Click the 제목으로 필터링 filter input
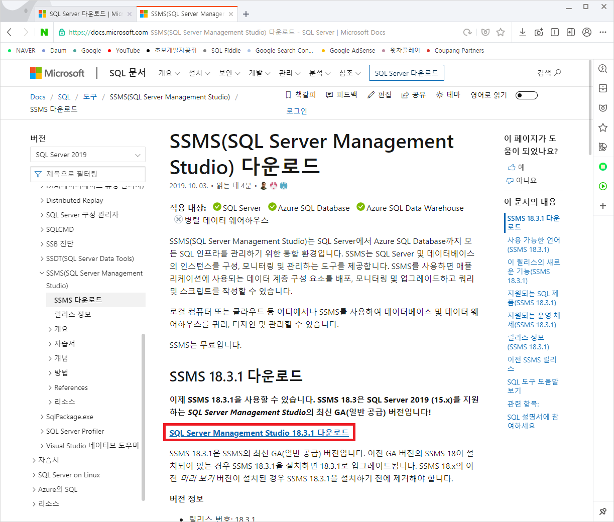The height and width of the screenshot is (522, 614). coord(88,174)
